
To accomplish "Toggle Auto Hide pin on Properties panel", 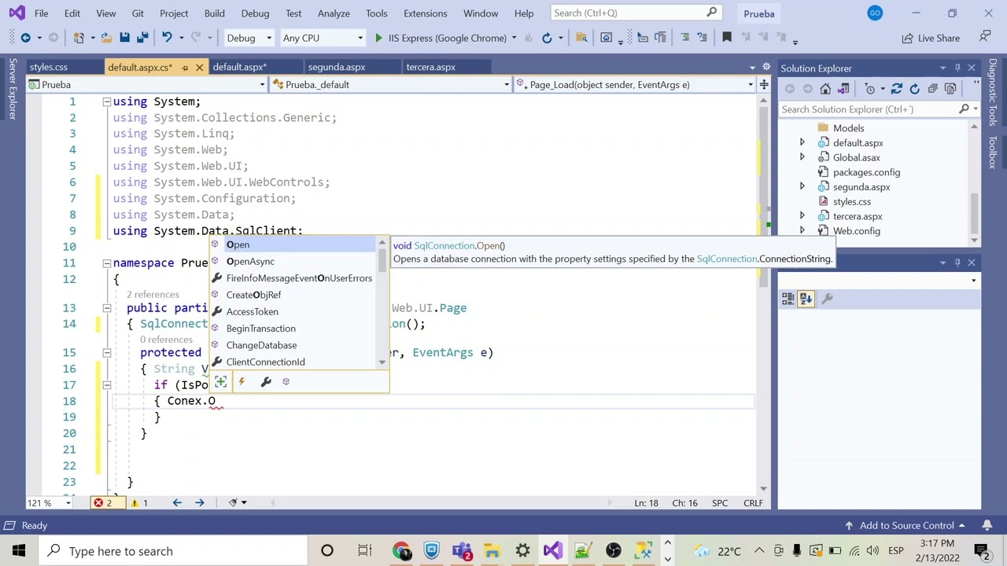I will click(x=957, y=263).
